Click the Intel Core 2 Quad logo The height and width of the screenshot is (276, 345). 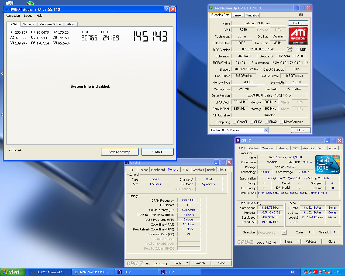click(x=327, y=164)
